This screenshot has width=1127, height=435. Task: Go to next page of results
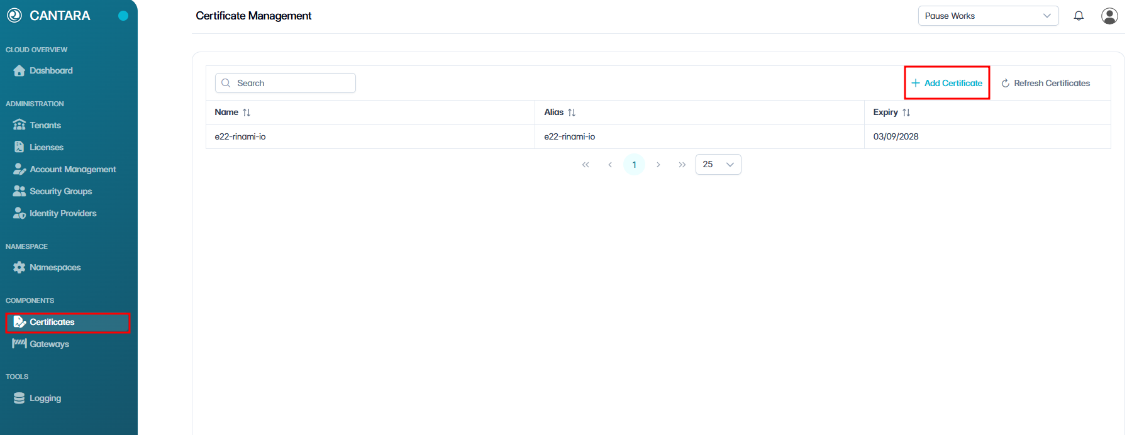pyautogui.click(x=658, y=165)
